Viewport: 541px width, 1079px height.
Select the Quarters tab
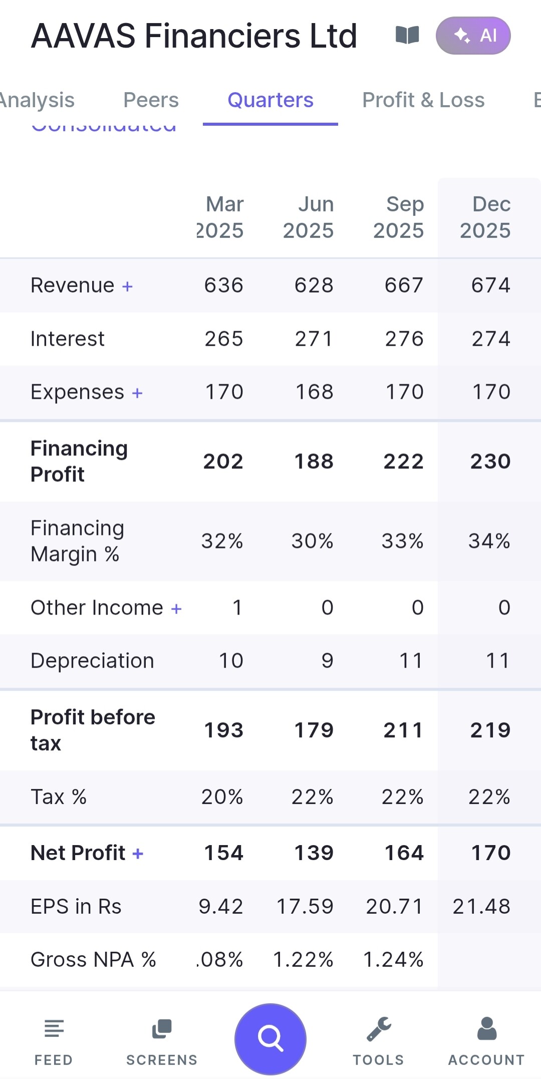pyautogui.click(x=270, y=100)
